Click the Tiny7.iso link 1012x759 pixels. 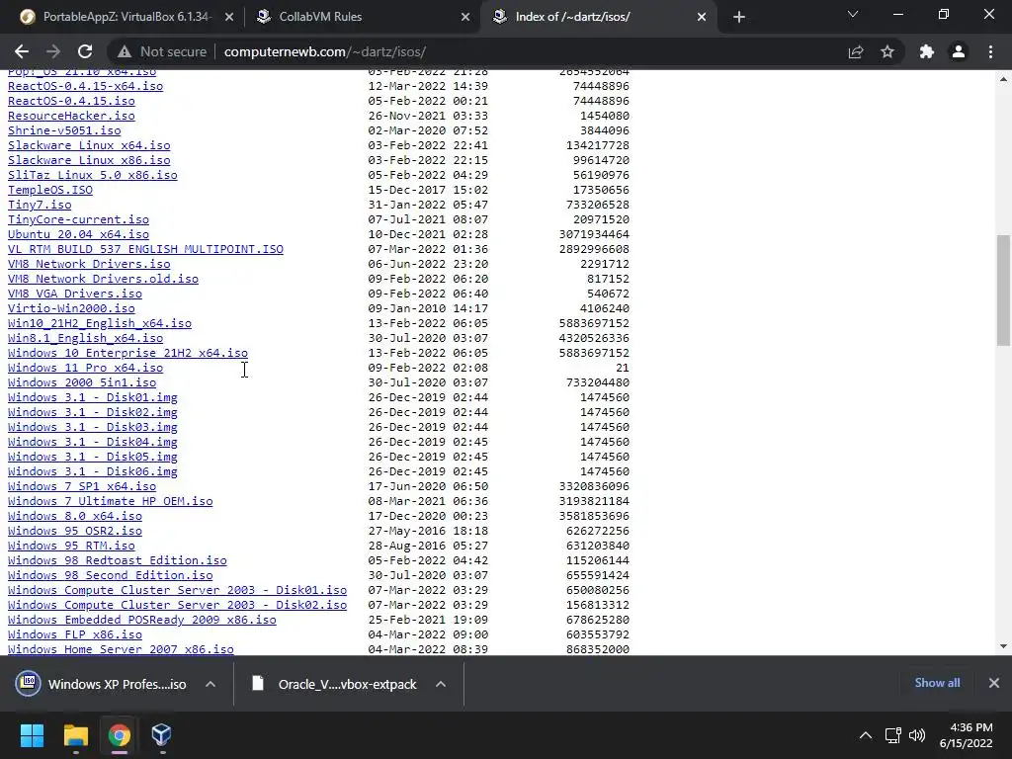tap(40, 205)
